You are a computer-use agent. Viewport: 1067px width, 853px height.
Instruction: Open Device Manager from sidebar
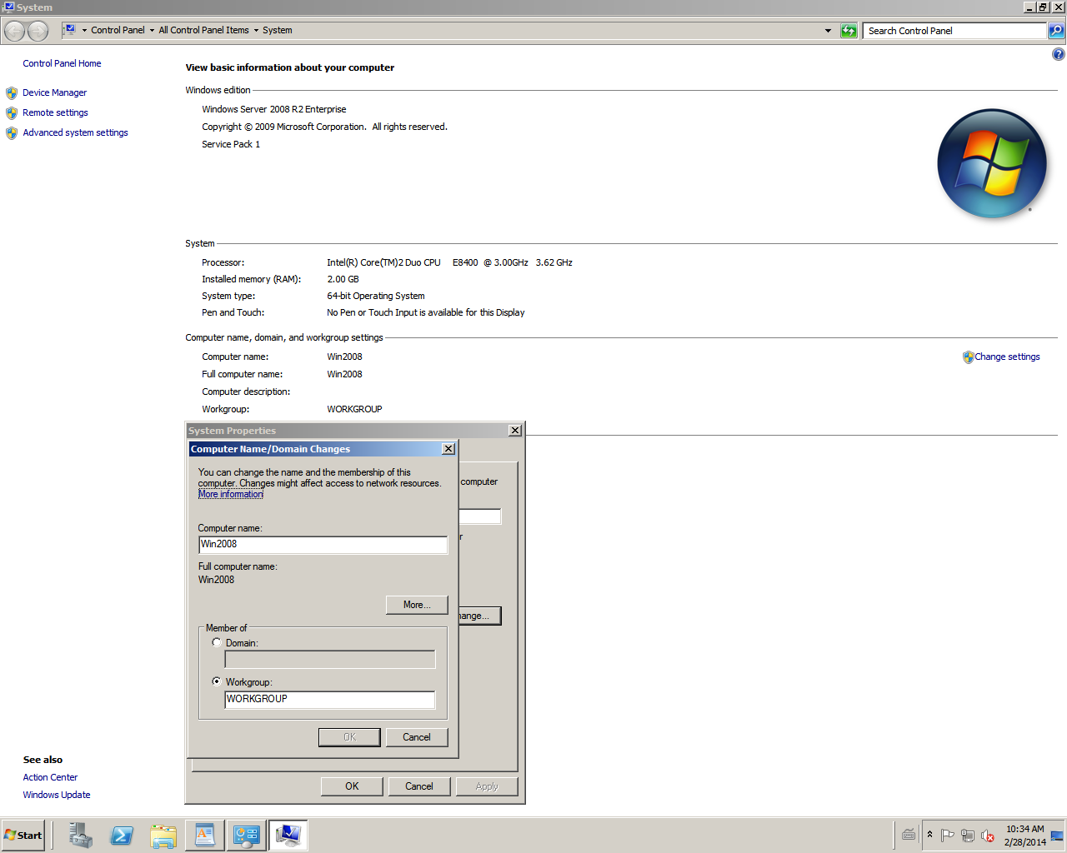point(54,92)
